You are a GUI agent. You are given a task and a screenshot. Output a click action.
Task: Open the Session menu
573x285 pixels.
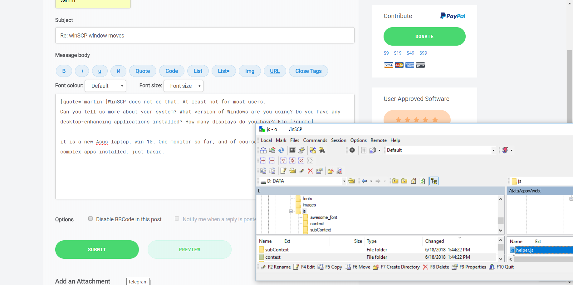(338, 140)
